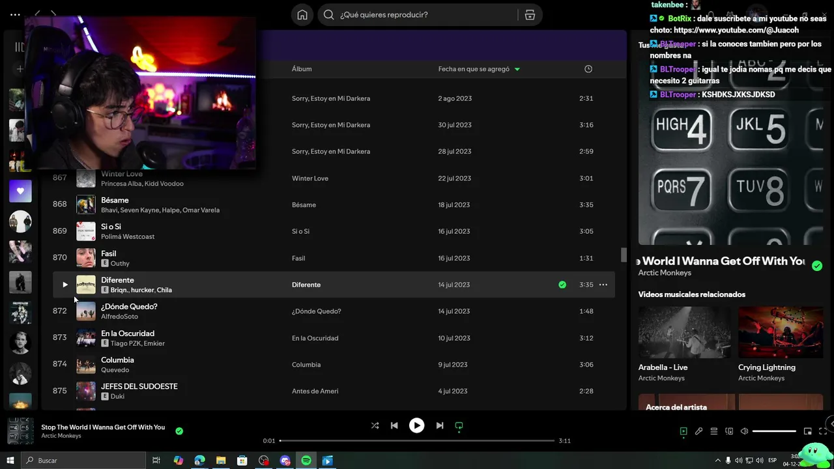The image size is (834, 469).
Task: Skip to the next track
Action: pos(440,425)
